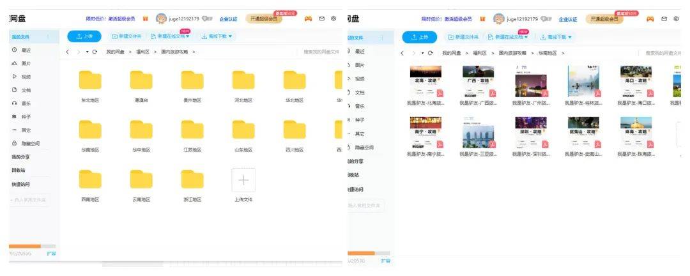Focus the search box in left window
Viewport: 690px width, 276px height.
321,52
